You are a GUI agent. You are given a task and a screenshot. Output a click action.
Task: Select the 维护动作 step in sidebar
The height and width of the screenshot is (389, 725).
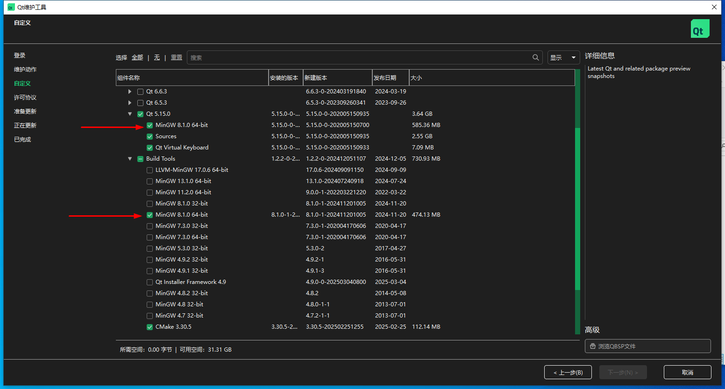click(25, 69)
